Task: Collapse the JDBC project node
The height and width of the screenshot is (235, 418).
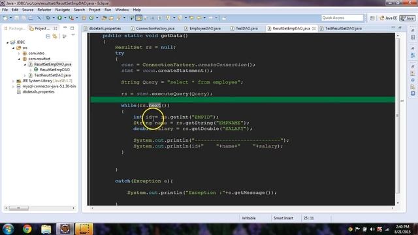Action: point(7,42)
